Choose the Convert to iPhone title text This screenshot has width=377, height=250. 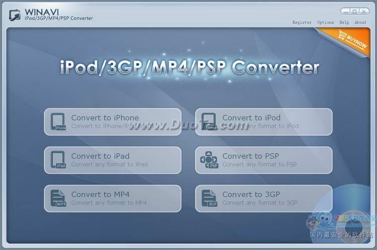[x=105, y=117]
